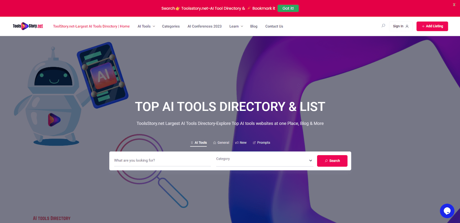This screenshot has height=223, width=460.
Task: Open the header search magnifier icon
Action: tap(383, 26)
